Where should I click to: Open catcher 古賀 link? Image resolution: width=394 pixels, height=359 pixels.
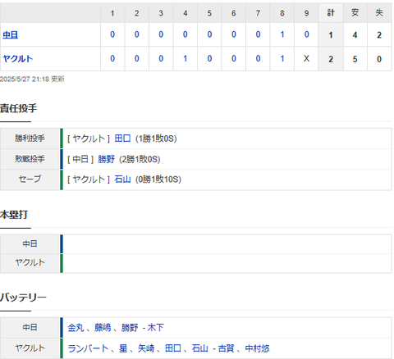(x=226, y=348)
